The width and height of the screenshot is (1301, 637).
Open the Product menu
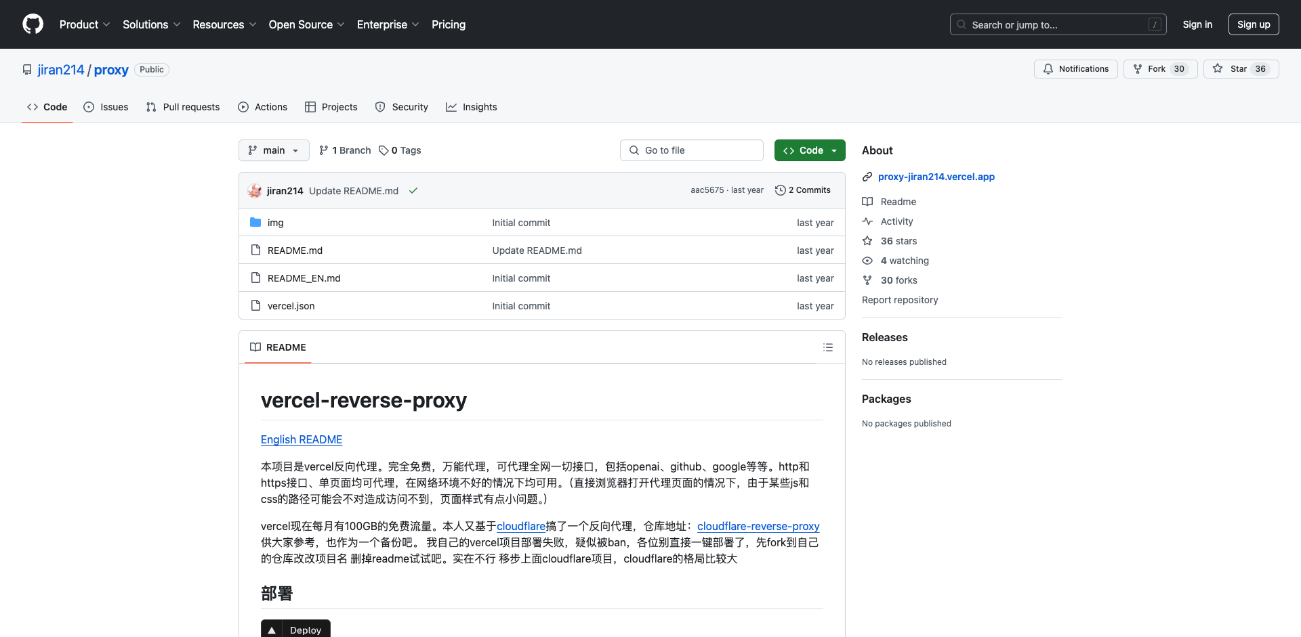point(85,24)
